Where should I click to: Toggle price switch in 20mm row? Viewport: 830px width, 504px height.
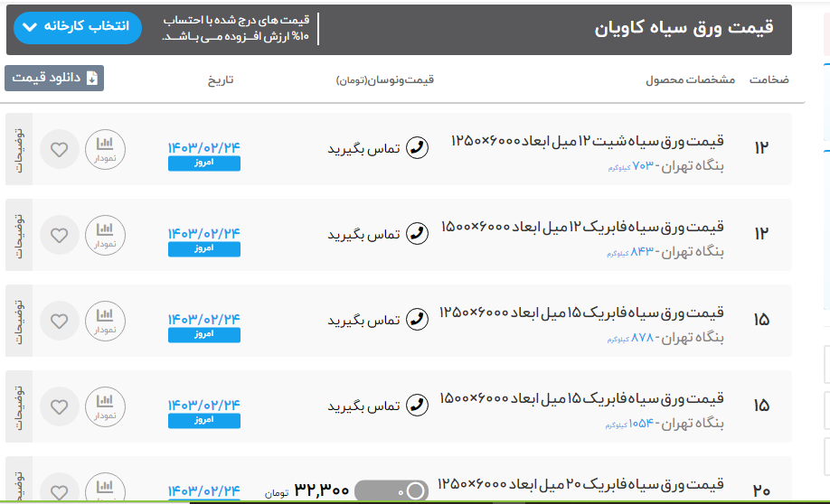pos(391,490)
